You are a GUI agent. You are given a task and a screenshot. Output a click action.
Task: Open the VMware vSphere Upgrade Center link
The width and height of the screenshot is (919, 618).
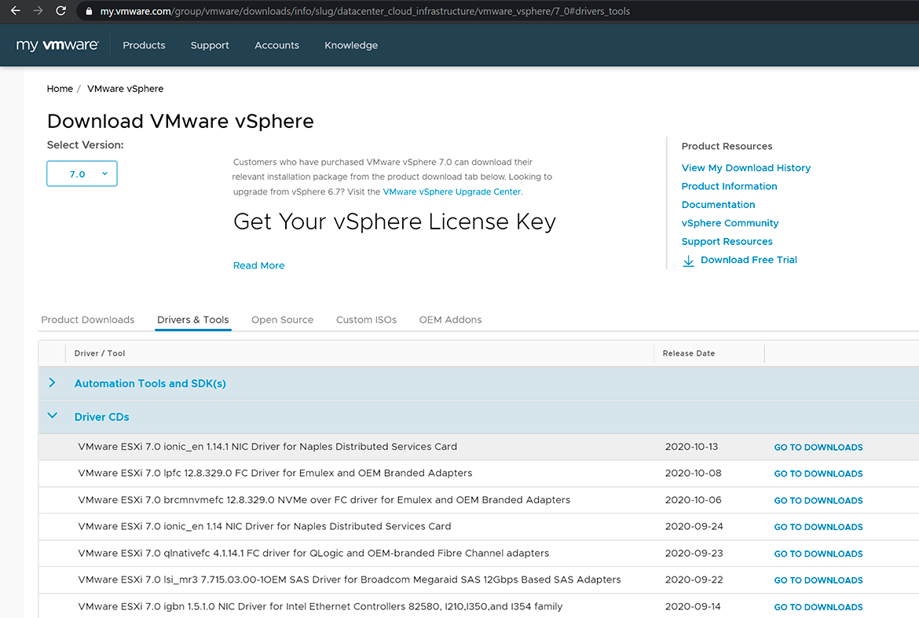(x=452, y=191)
